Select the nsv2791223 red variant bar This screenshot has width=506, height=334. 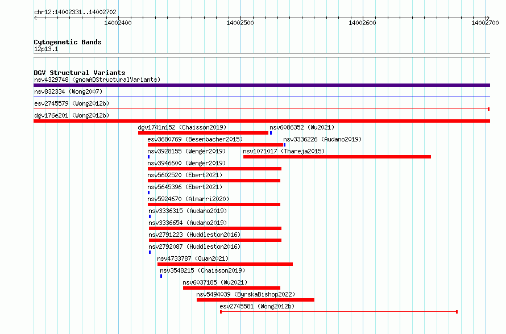tap(215, 240)
